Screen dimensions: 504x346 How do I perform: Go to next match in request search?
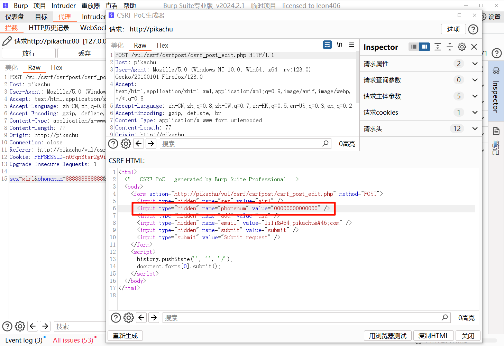point(151,143)
